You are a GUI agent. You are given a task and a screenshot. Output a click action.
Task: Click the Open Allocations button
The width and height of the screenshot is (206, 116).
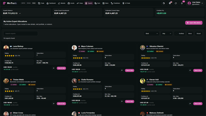coord(194,23)
